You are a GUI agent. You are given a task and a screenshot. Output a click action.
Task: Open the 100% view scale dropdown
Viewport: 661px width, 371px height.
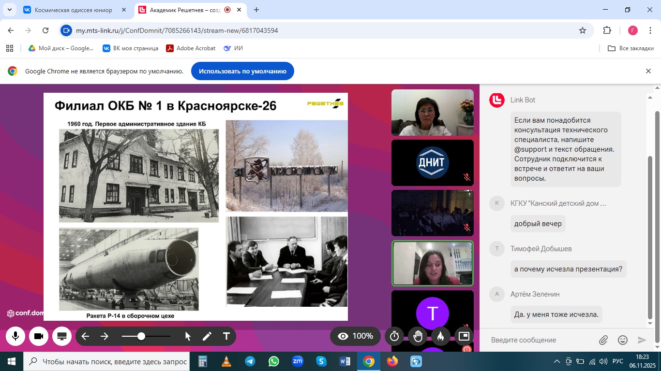click(355, 336)
